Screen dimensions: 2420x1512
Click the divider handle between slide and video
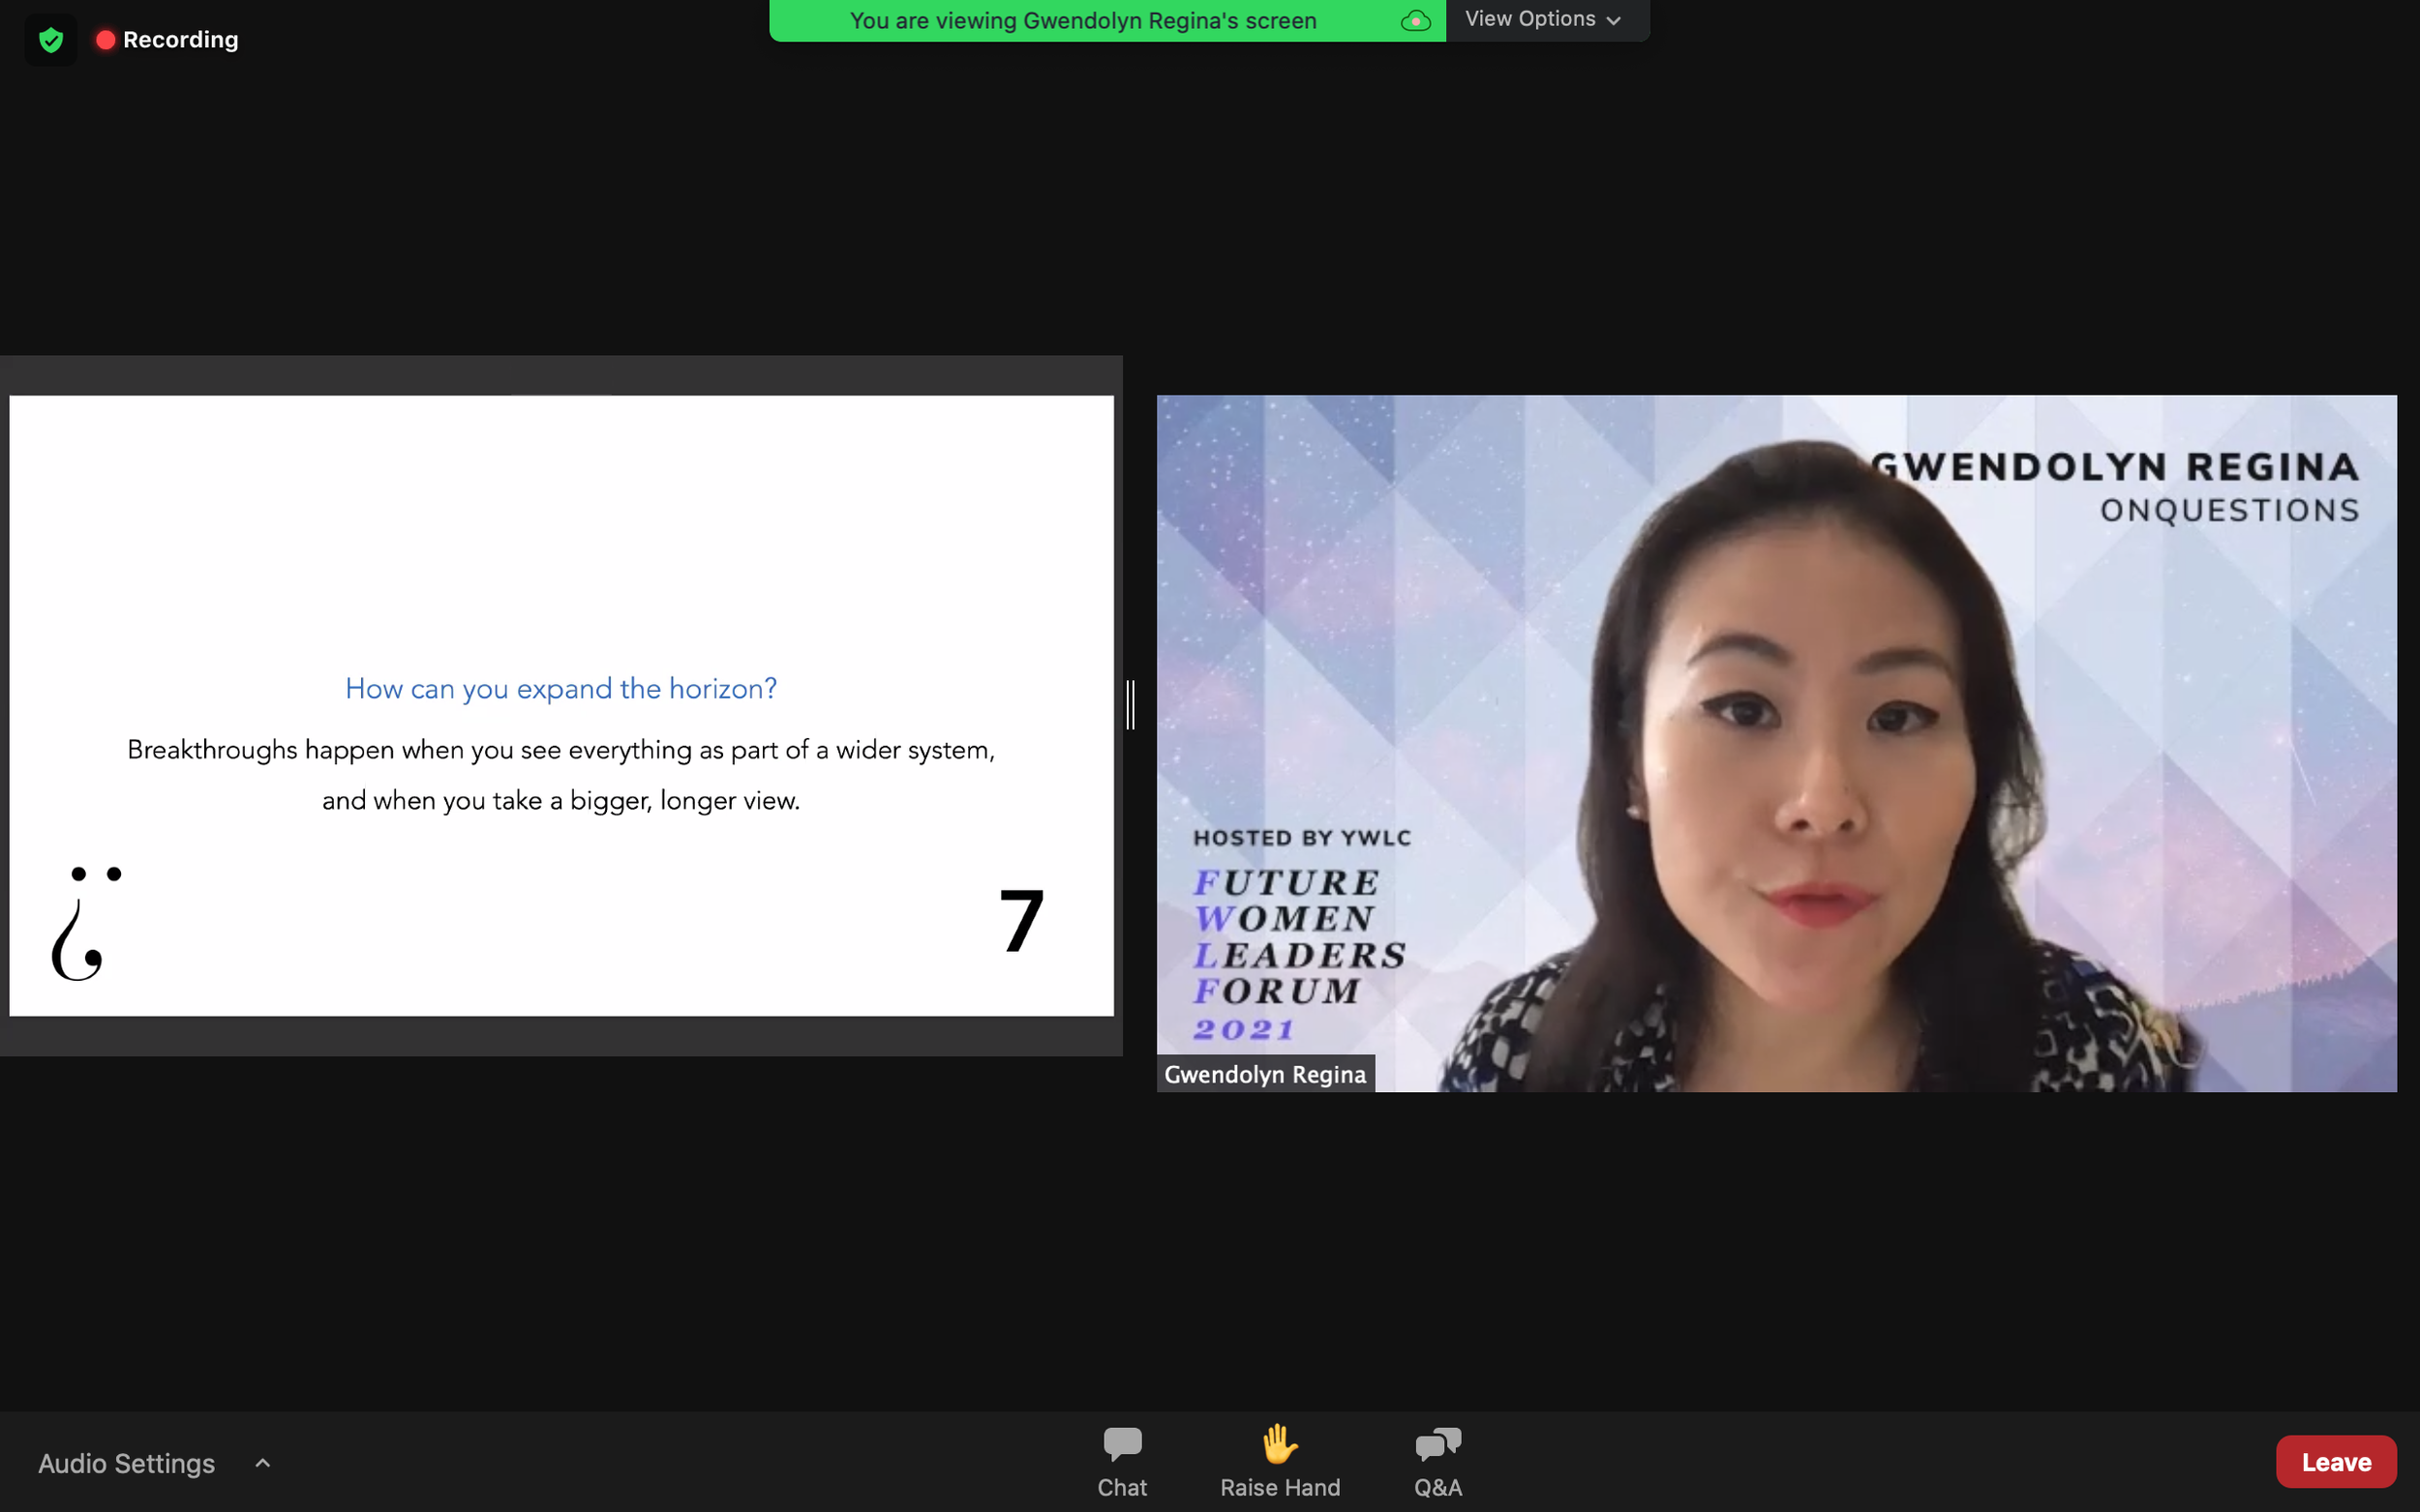tap(1131, 705)
